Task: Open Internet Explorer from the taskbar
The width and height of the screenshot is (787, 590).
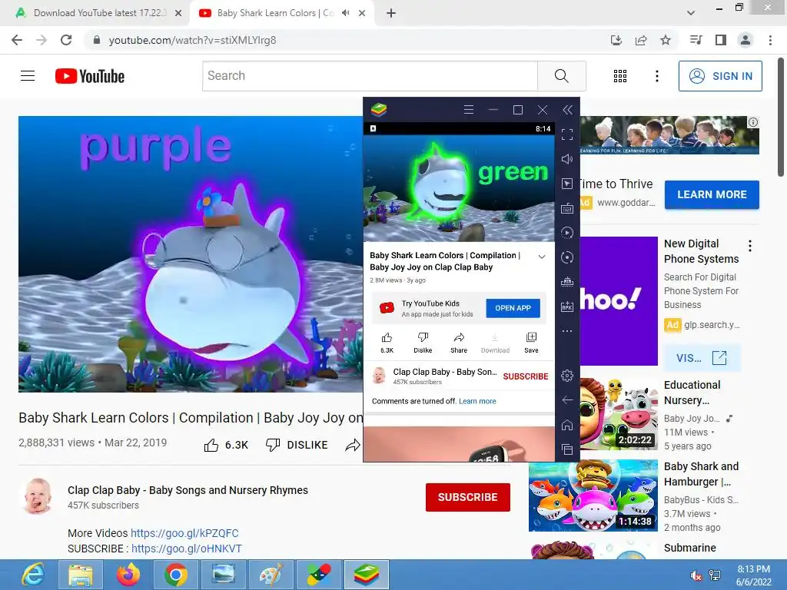Action: (33, 575)
